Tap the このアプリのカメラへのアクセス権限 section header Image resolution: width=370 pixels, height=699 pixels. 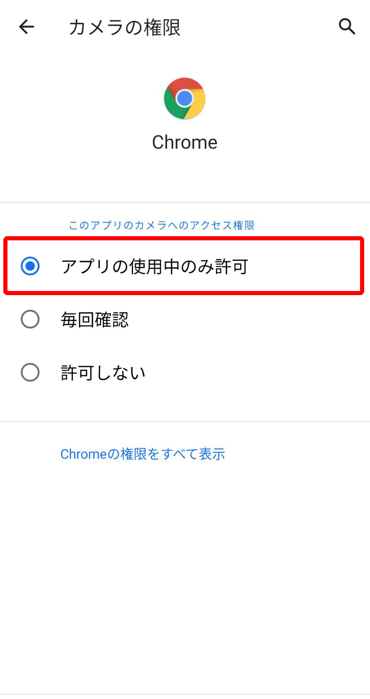(x=161, y=225)
